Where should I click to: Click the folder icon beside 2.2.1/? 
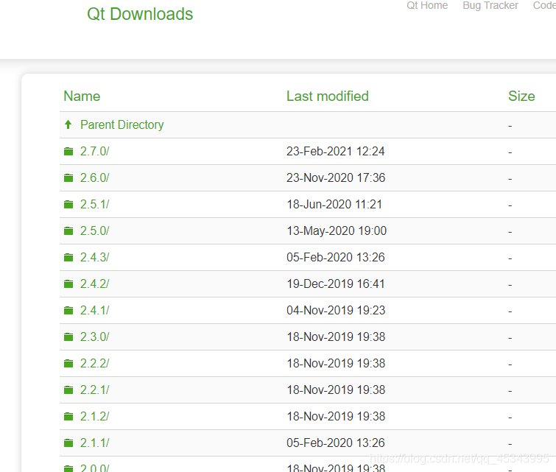(x=68, y=390)
